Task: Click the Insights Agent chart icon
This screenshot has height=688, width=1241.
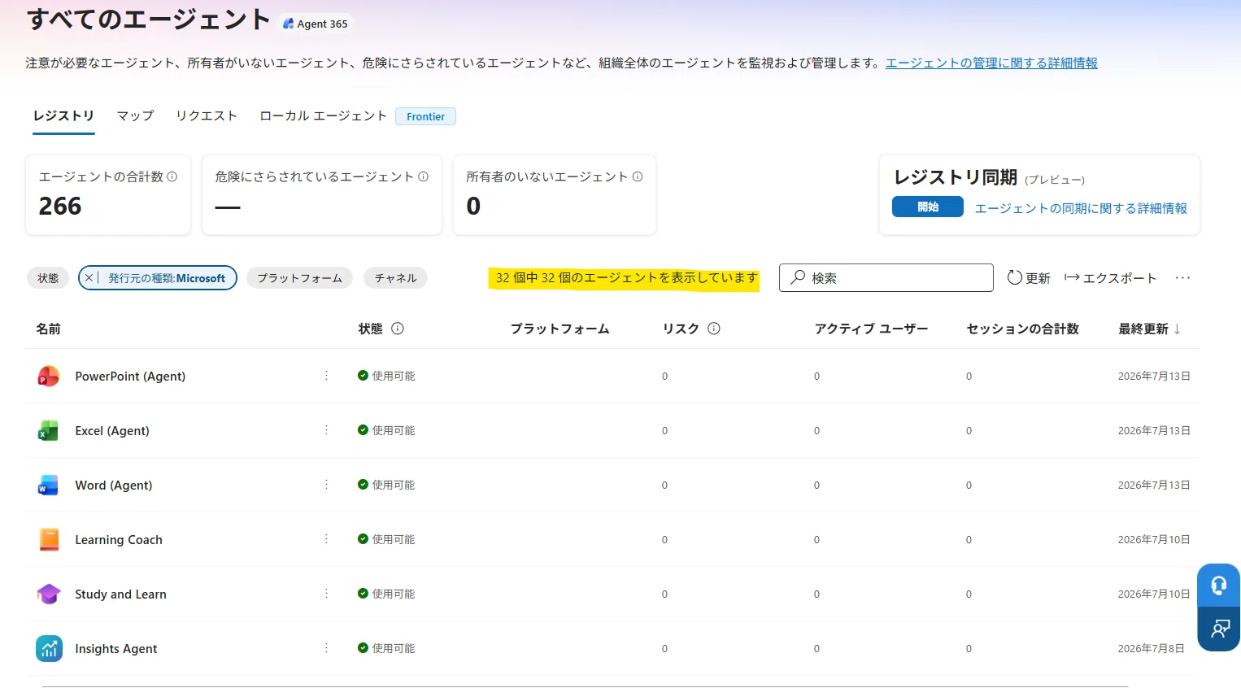Action: click(x=49, y=649)
